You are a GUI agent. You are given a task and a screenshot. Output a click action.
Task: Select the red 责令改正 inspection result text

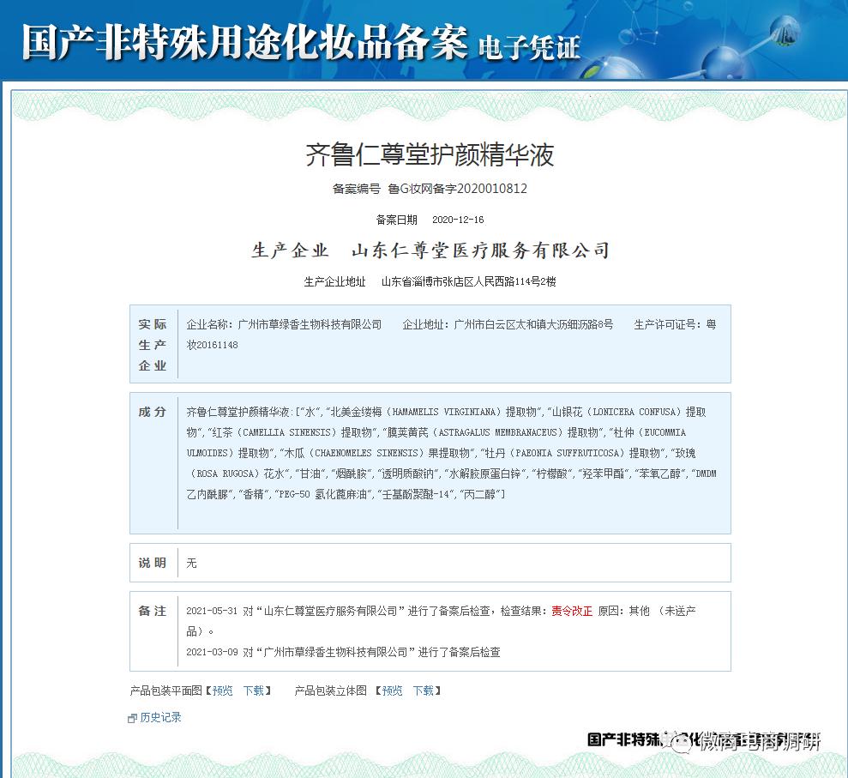572,612
